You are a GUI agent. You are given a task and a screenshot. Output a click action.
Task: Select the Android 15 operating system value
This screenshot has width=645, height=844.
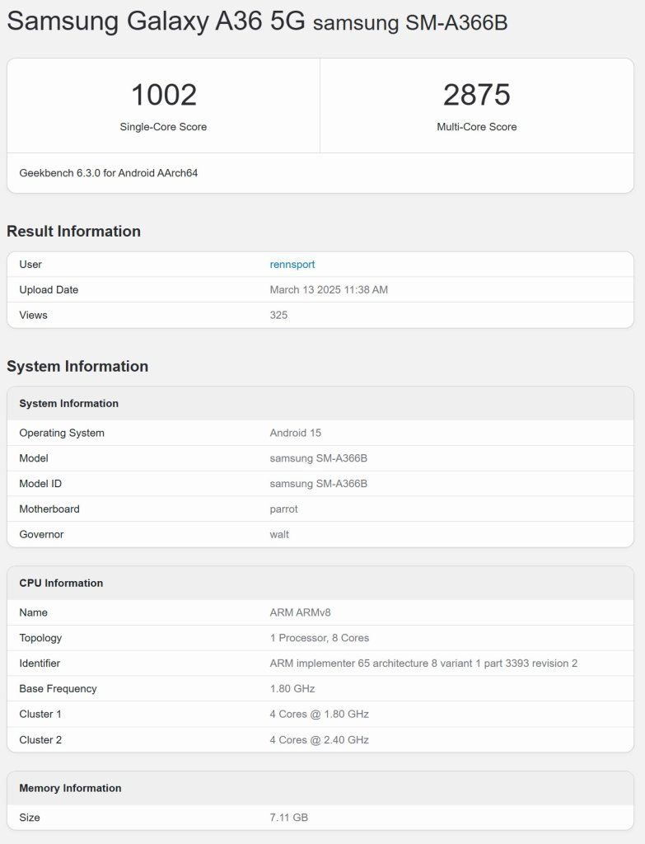(x=295, y=434)
